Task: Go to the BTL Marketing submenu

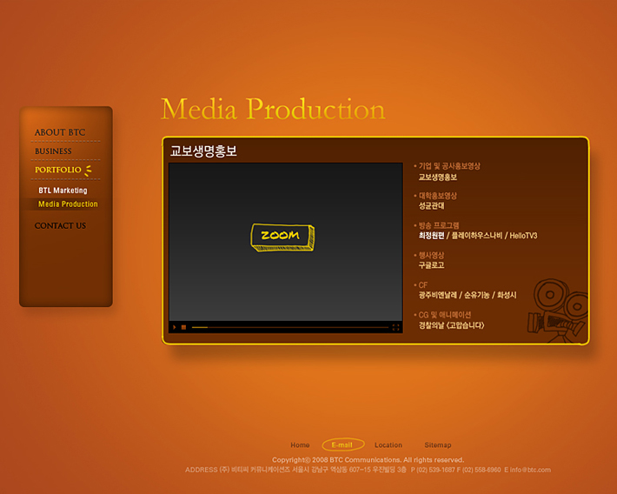Action: (x=63, y=190)
